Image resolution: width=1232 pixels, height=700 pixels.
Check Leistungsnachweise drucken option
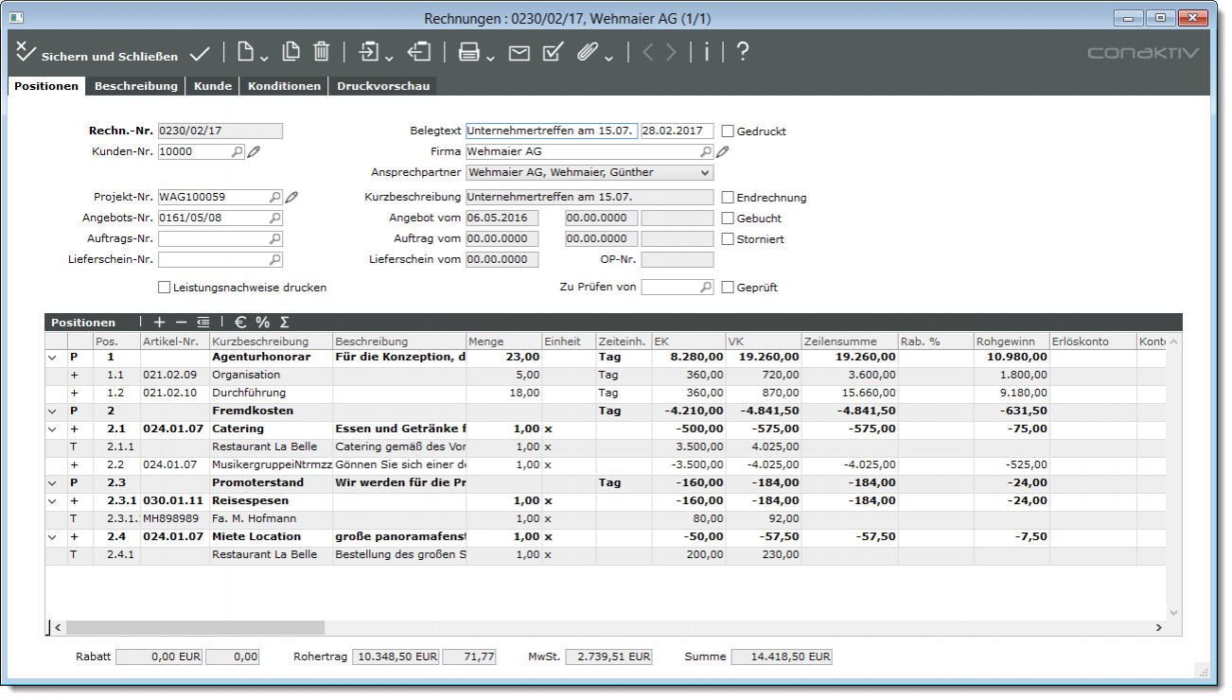(165, 288)
